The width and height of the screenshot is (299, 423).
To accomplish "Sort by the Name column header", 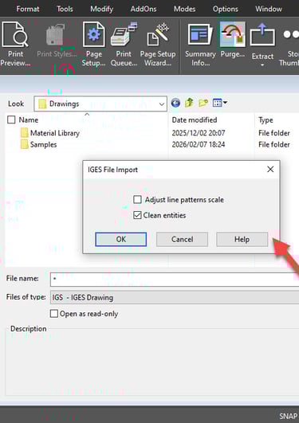I will point(29,119).
